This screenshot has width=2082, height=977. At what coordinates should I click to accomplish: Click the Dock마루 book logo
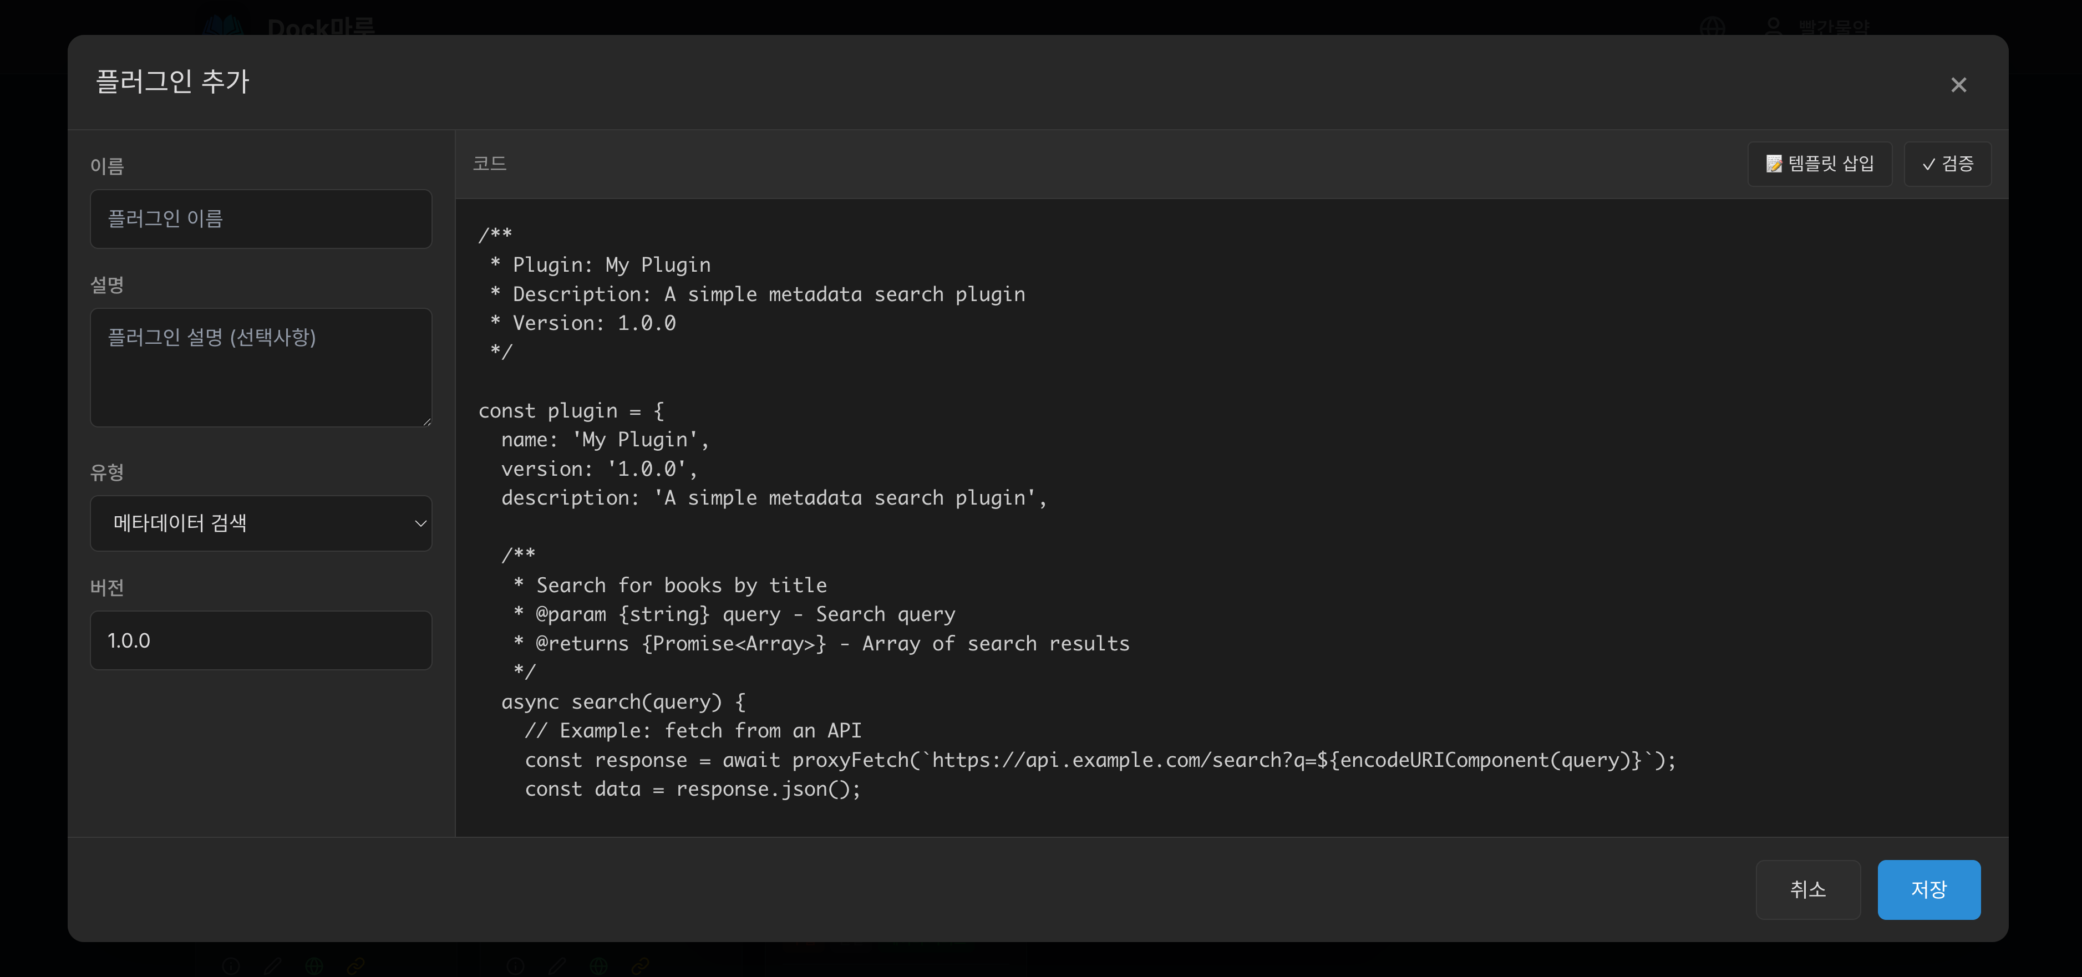click(x=224, y=27)
